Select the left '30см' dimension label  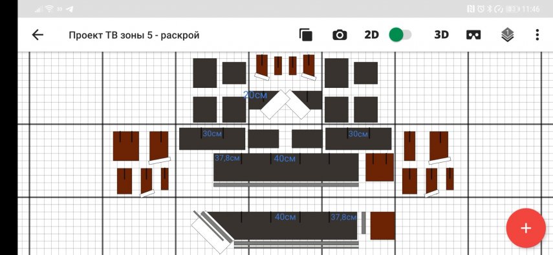point(212,134)
